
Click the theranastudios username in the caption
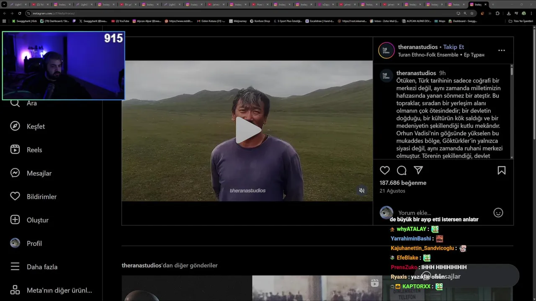click(x=416, y=73)
